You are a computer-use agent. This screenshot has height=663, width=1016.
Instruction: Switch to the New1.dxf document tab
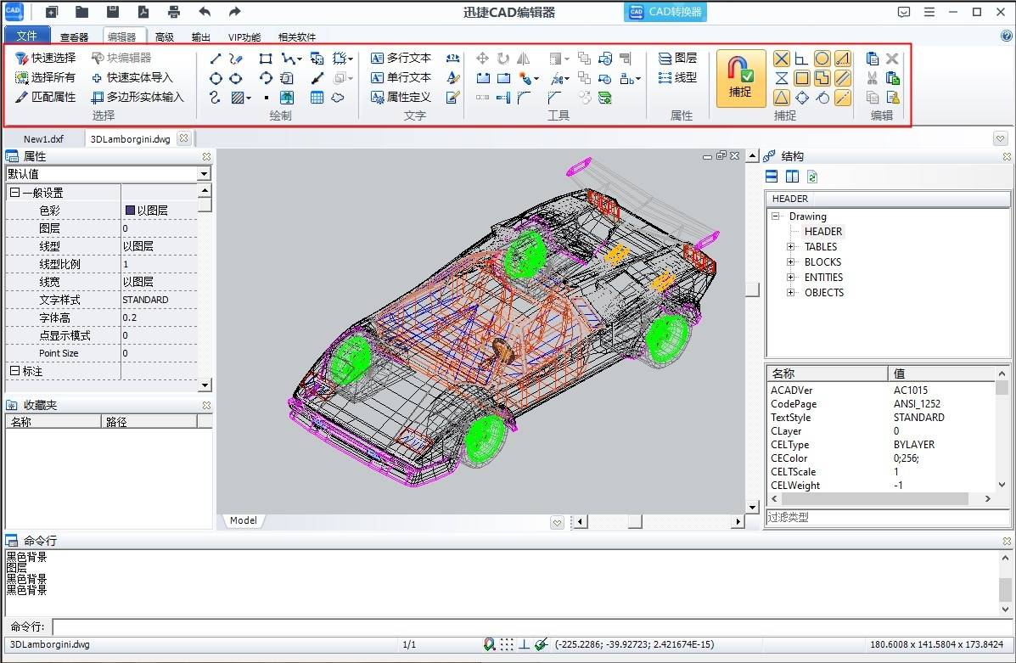click(x=43, y=138)
